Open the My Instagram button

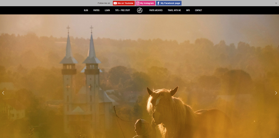click(x=145, y=3)
